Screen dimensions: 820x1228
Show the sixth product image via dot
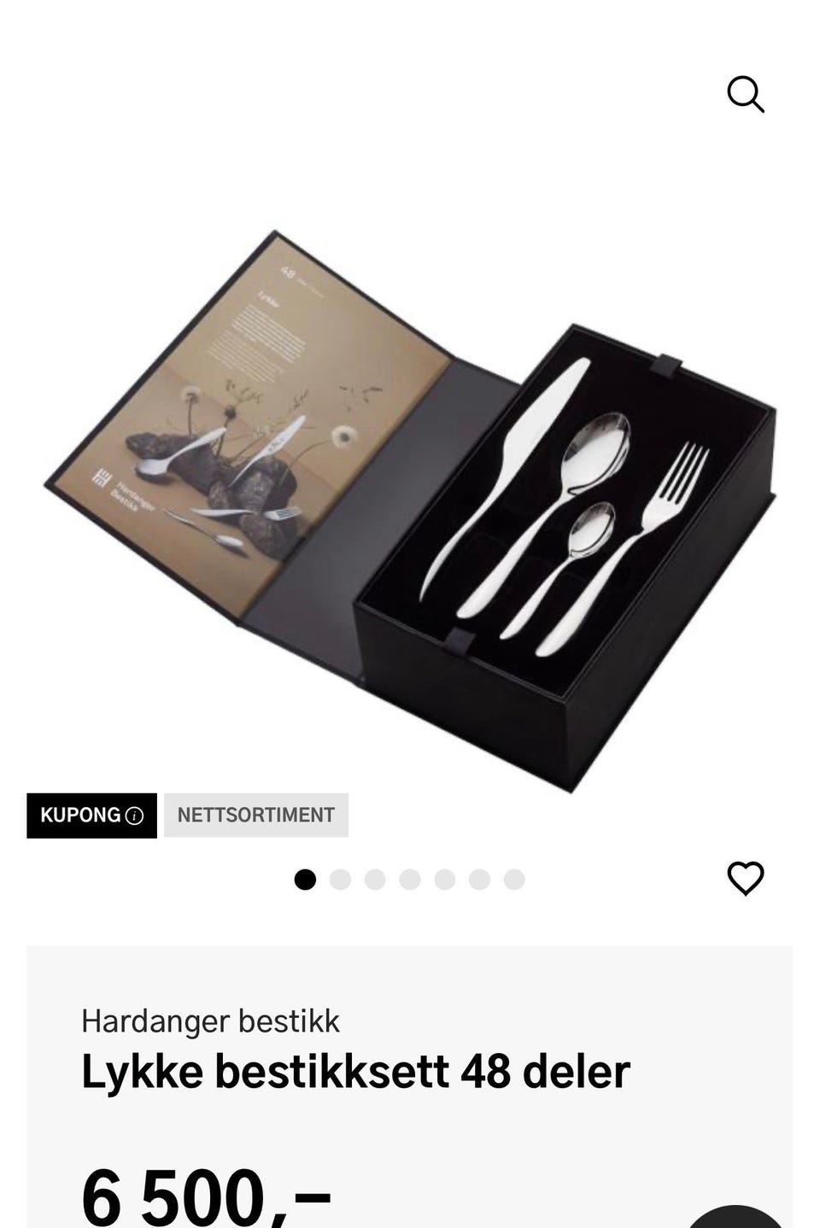click(479, 880)
